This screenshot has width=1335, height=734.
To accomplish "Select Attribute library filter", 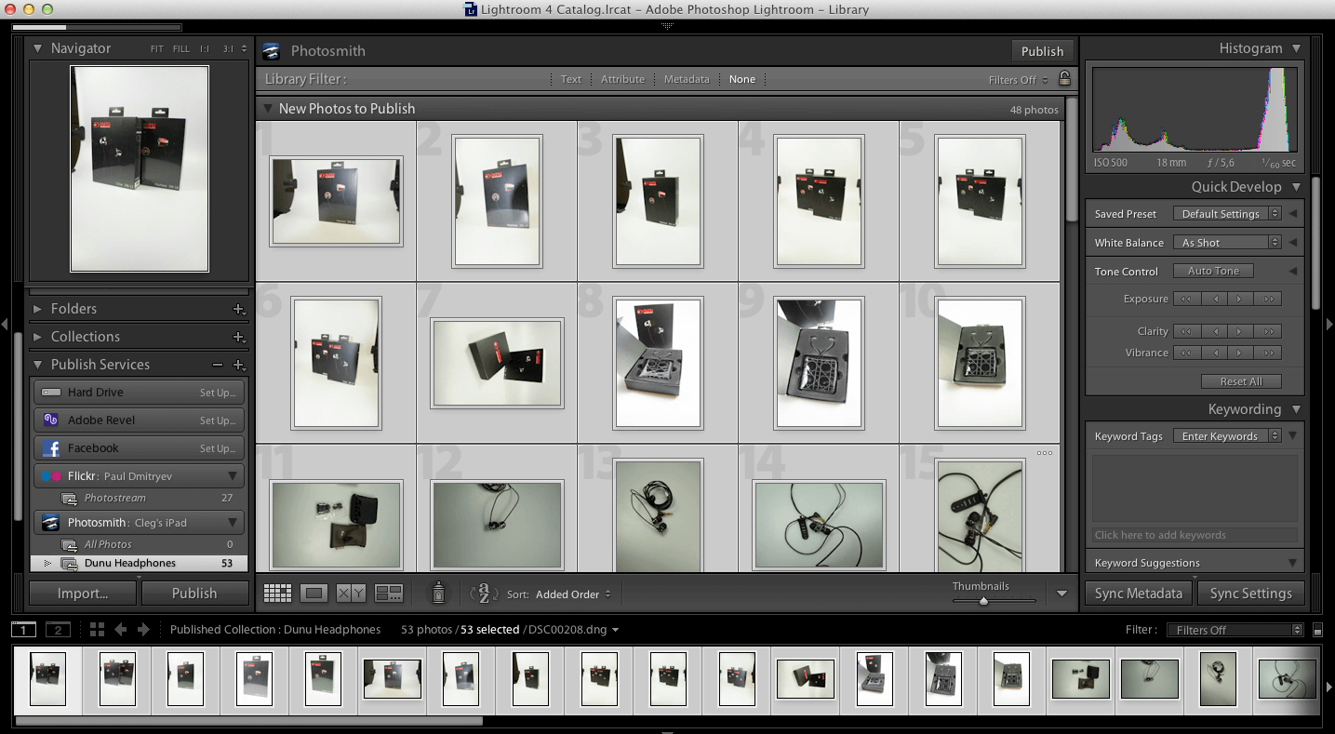I will (x=622, y=79).
